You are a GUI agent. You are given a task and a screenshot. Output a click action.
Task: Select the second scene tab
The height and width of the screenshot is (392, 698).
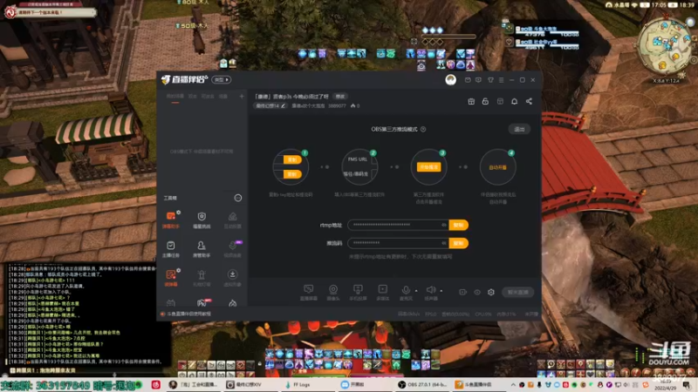(x=193, y=97)
